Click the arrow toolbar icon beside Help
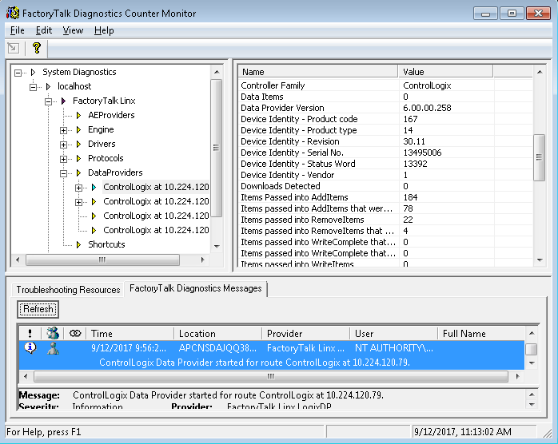Viewport: 558px width, 444px height. point(14,48)
